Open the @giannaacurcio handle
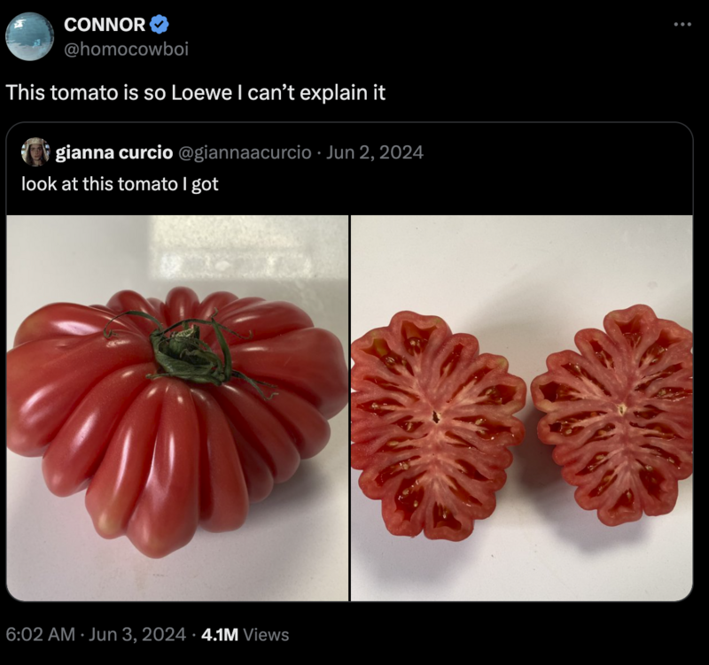 pos(245,152)
